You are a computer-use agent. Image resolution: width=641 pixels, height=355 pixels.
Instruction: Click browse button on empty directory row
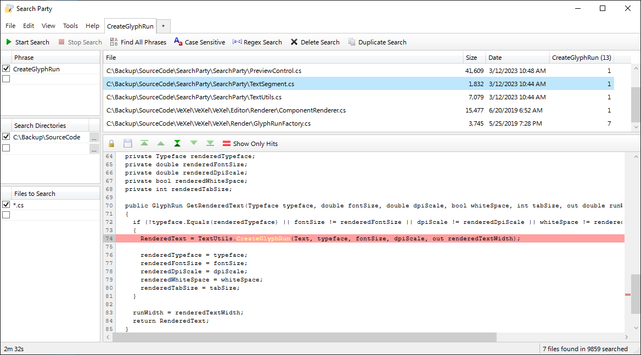pos(94,149)
